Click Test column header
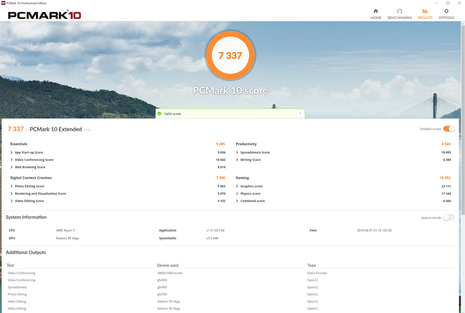Screen dimensions: 465x313 10,265
